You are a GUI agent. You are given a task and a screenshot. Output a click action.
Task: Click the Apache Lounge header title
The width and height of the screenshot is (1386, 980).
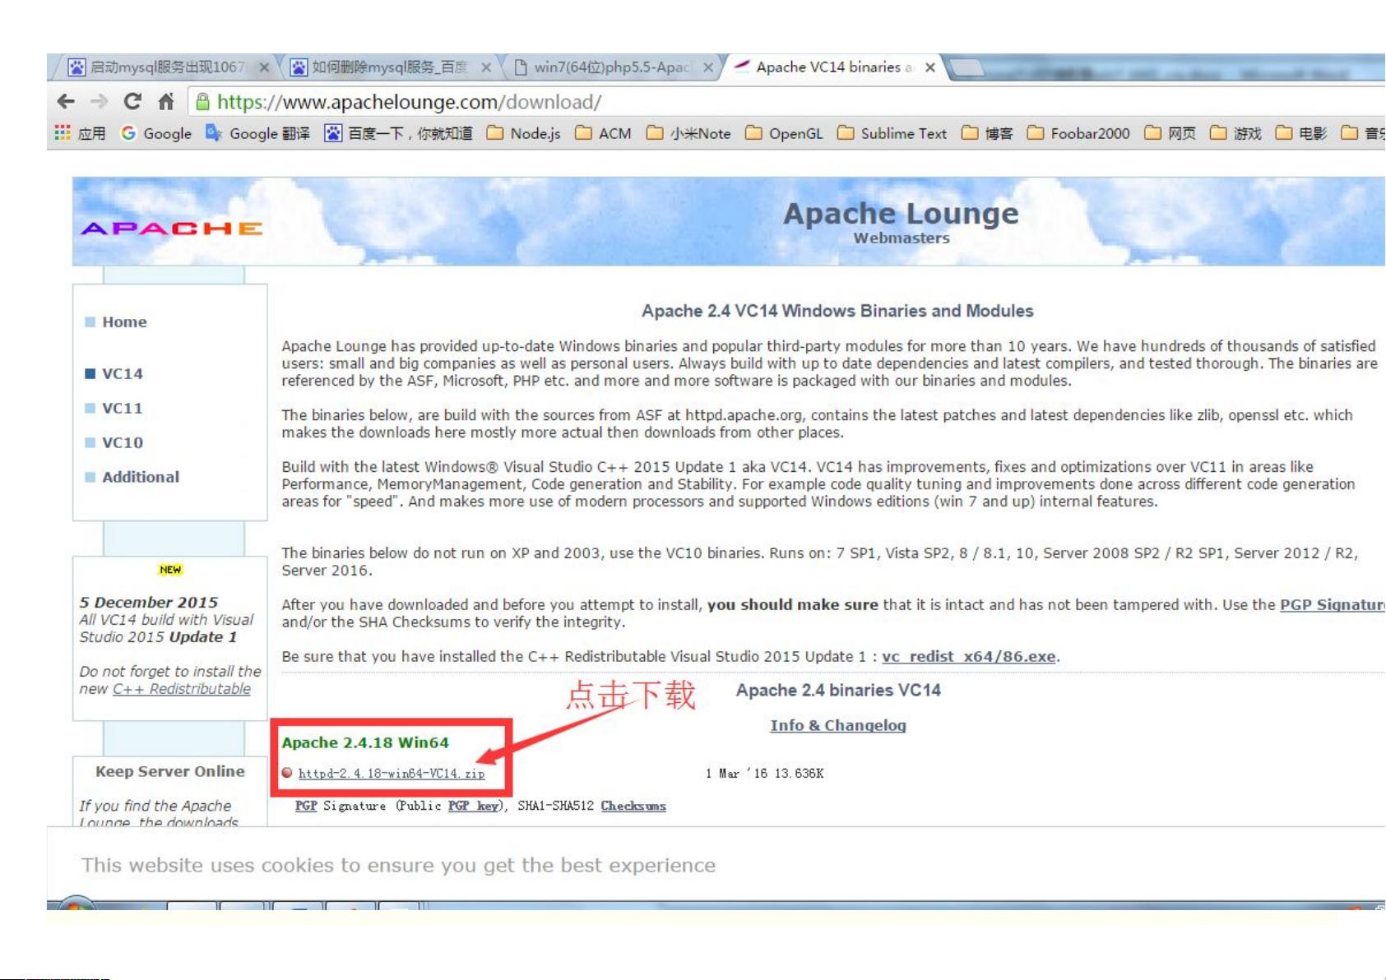[x=901, y=214]
